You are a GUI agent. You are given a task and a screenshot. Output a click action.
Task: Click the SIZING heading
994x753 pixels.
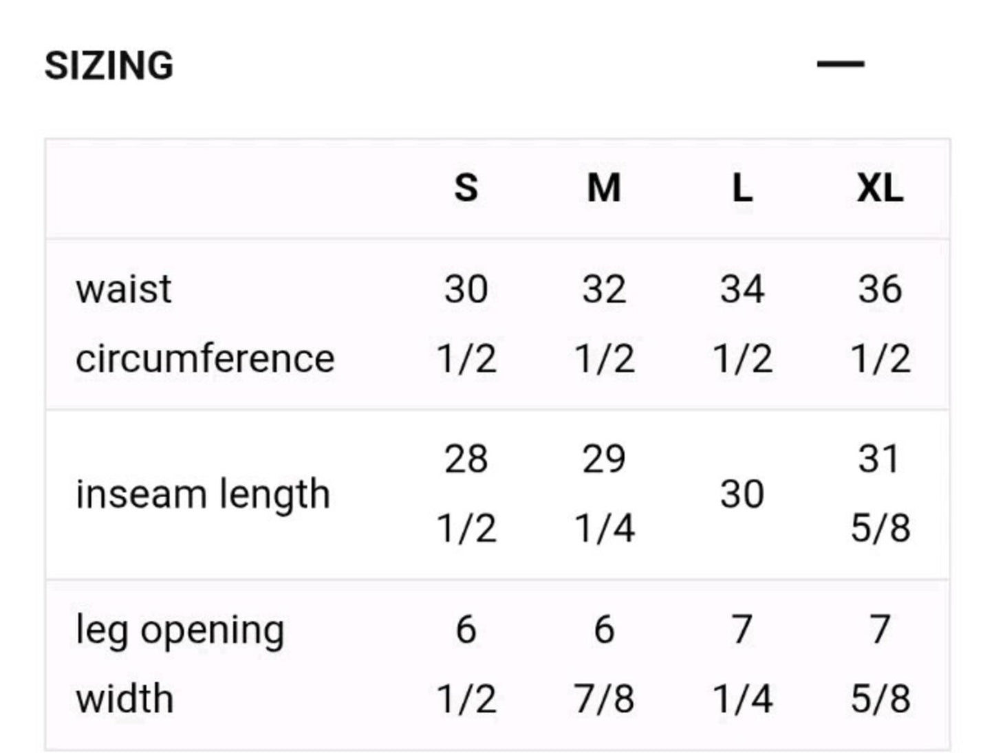coord(109,66)
